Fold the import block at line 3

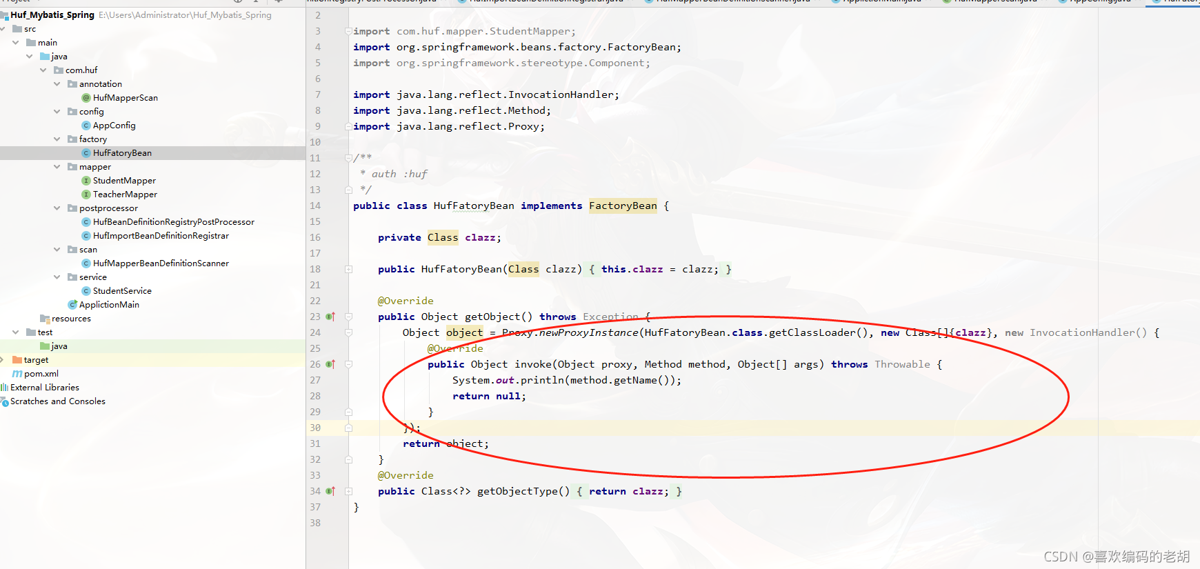click(348, 31)
